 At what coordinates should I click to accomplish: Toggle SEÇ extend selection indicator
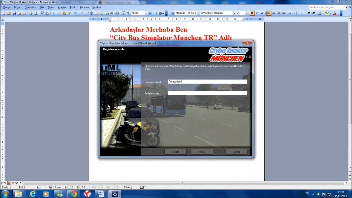point(108,187)
